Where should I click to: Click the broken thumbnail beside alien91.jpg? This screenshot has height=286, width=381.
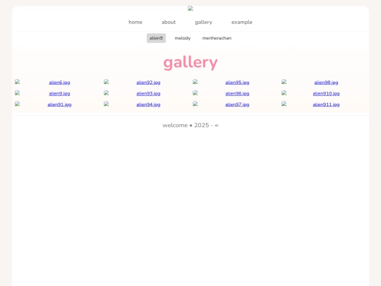(17, 104)
